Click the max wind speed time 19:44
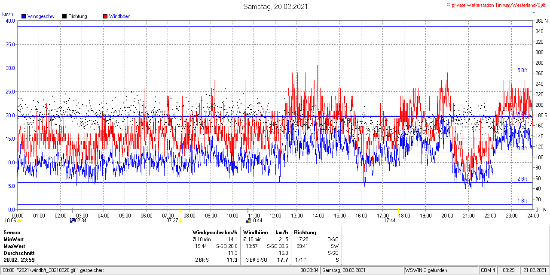This screenshot has height=275, width=550. click(x=201, y=246)
